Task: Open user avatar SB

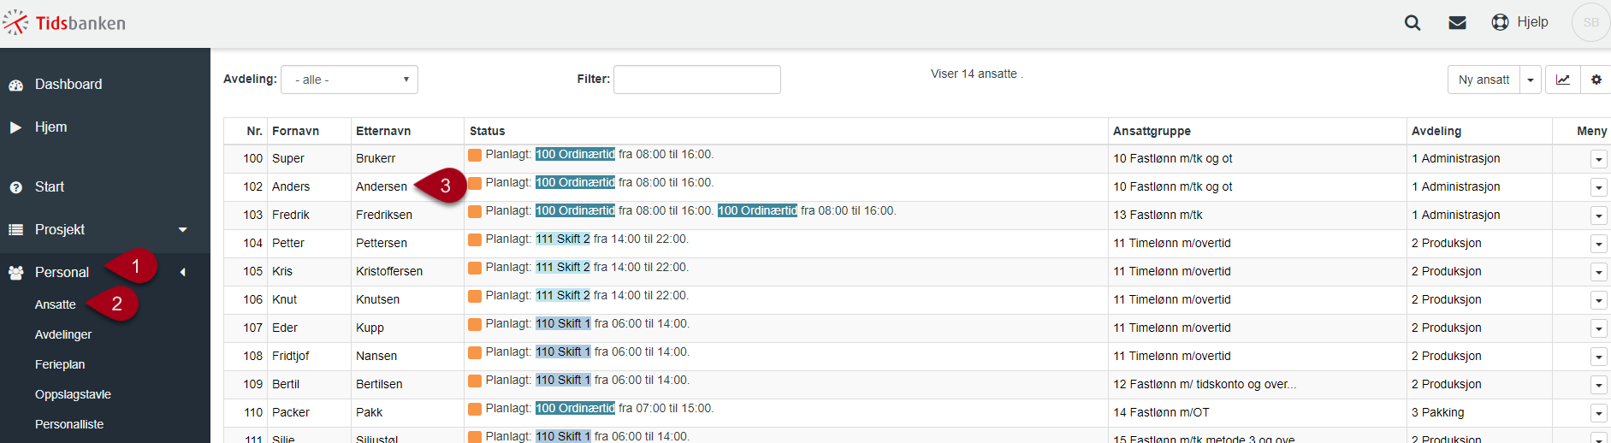Action: tap(1590, 22)
